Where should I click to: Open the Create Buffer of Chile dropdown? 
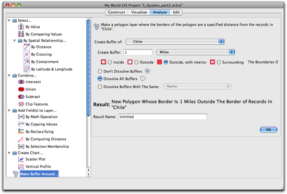(x=175, y=42)
